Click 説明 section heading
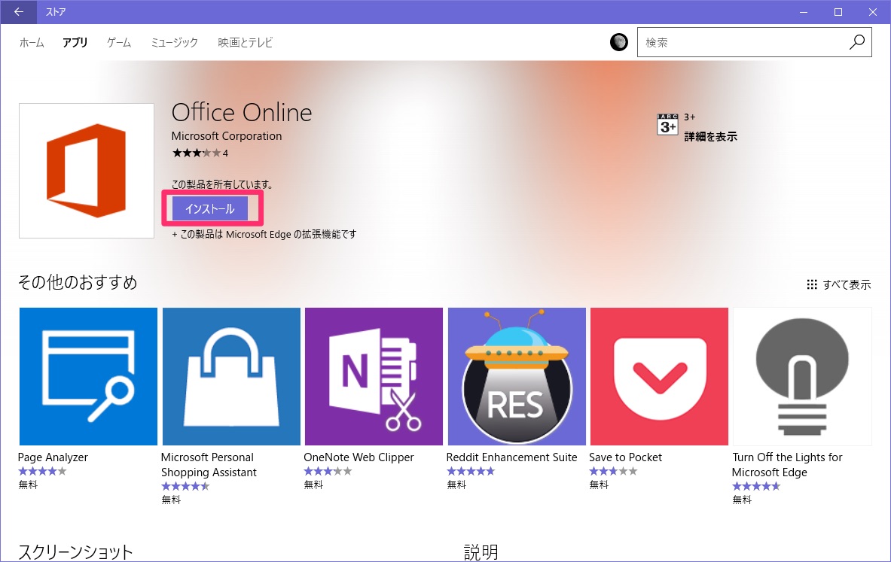891x562 pixels. pos(481,551)
